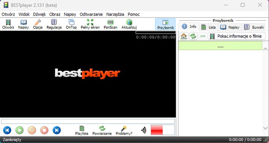
Task: Open Regulacje adjustments from toolbar
Action: coord(54,24)
